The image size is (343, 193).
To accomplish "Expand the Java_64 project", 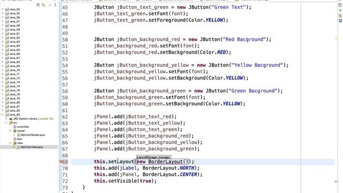I will tap(2, 46).
